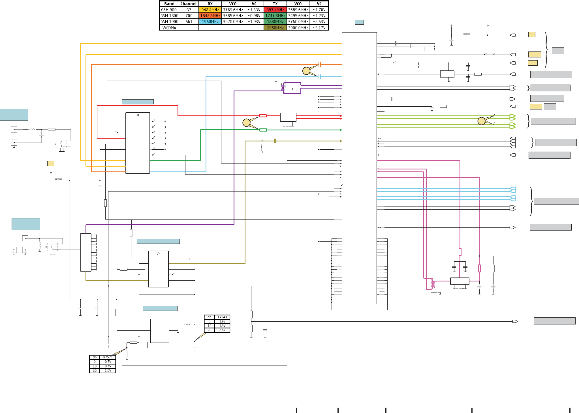Click the Channel column header
The width and height of the screenshot is (579, 413).
coord(189,4)
